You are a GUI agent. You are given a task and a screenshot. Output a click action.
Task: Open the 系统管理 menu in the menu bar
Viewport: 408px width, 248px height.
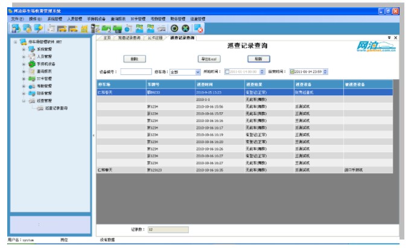coord(55,19)
